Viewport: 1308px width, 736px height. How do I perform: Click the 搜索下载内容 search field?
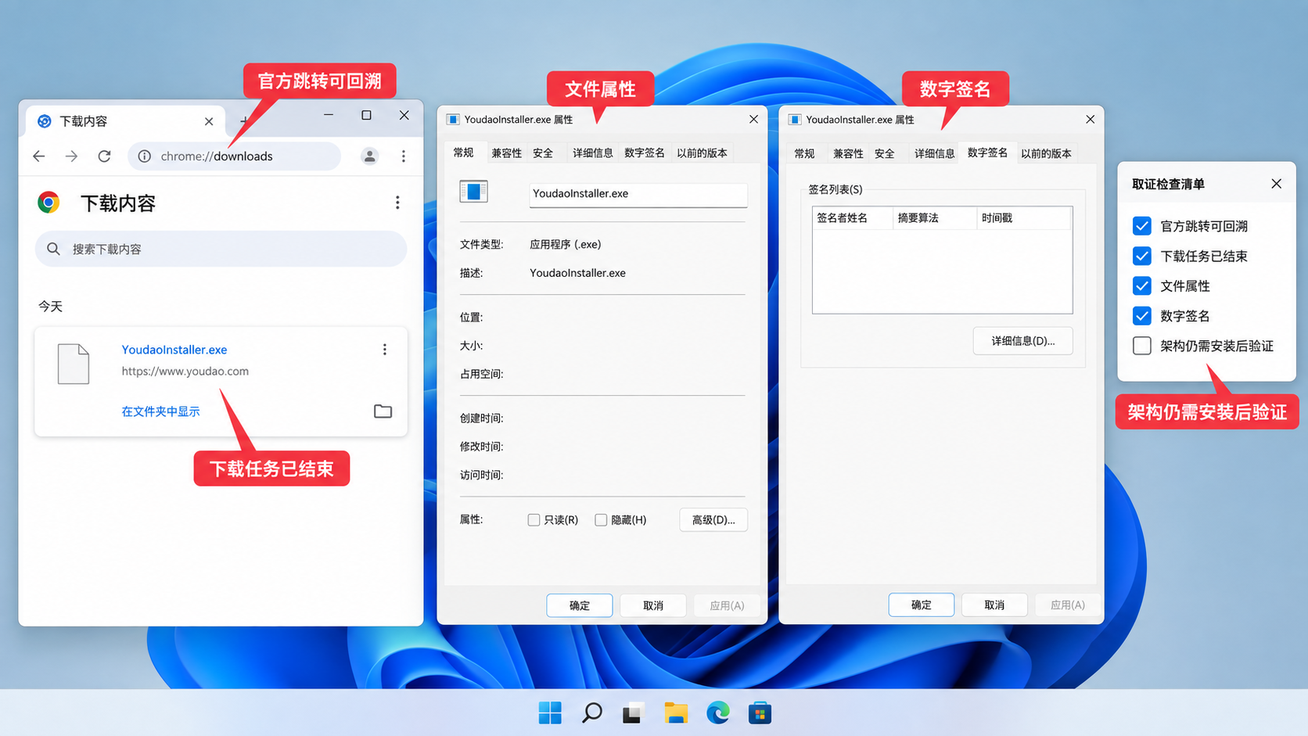coord(221,249)
